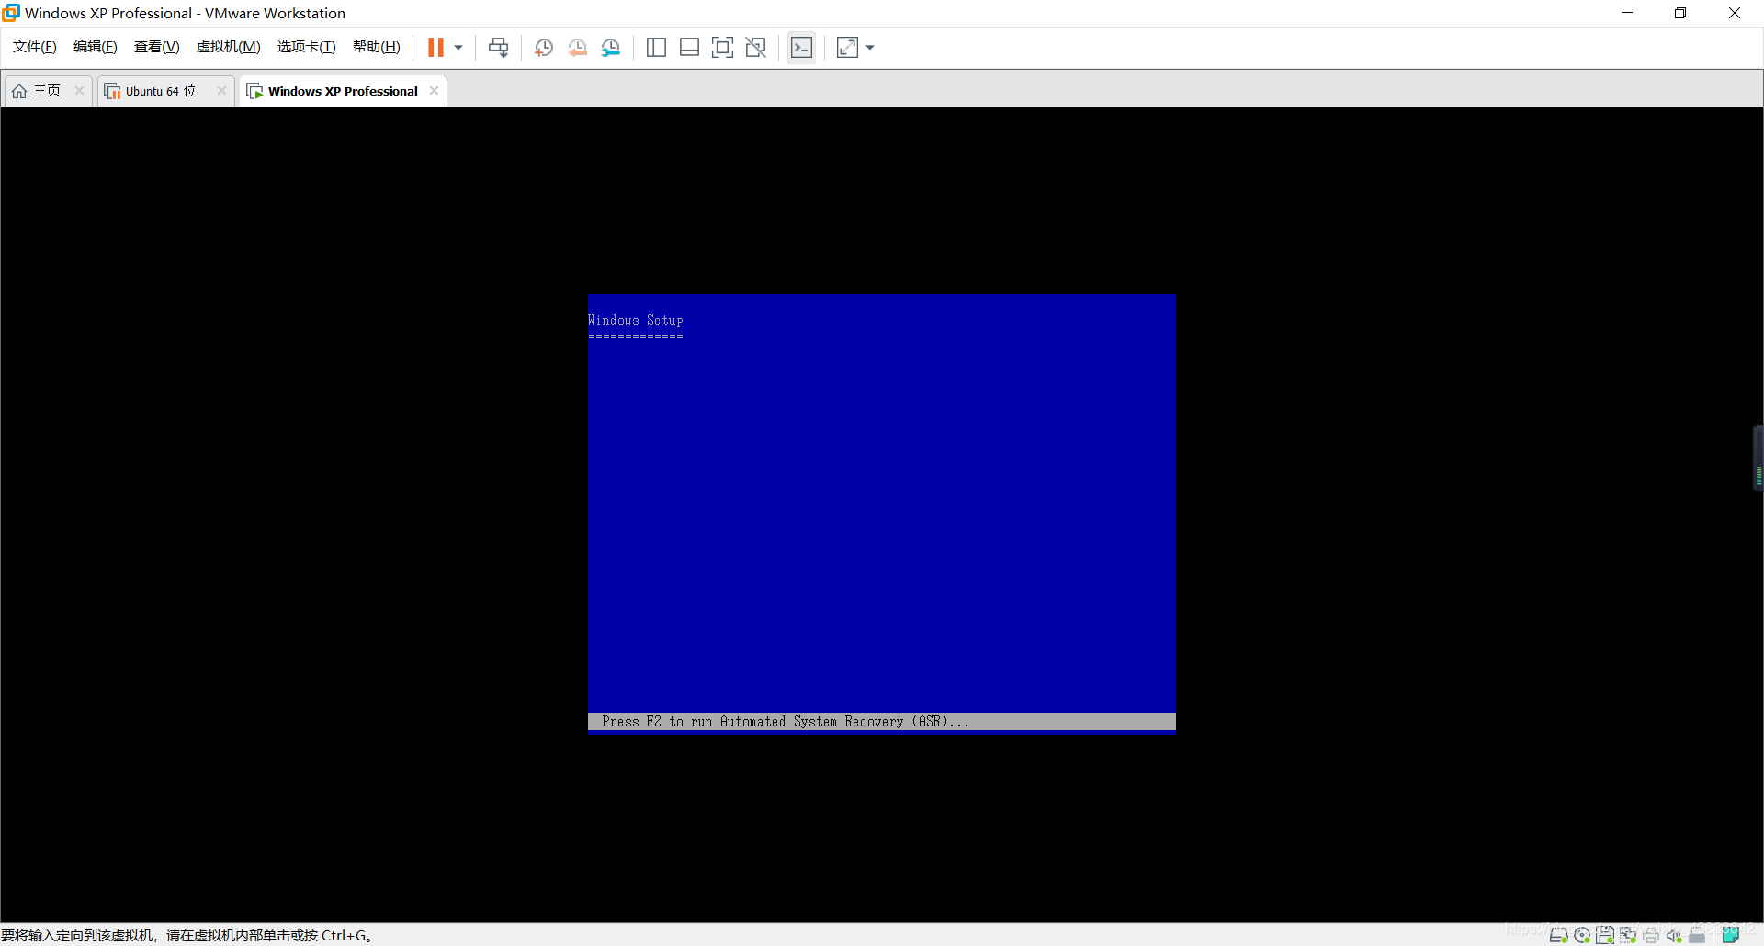Toggle the console view button

click(801, 48)
